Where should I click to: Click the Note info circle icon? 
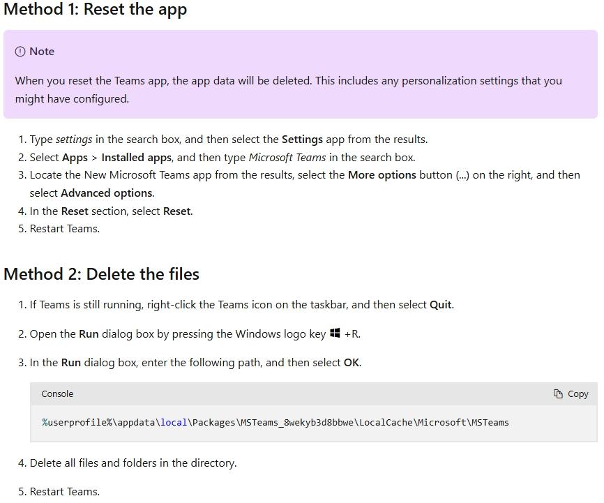[x=20, y=51]
